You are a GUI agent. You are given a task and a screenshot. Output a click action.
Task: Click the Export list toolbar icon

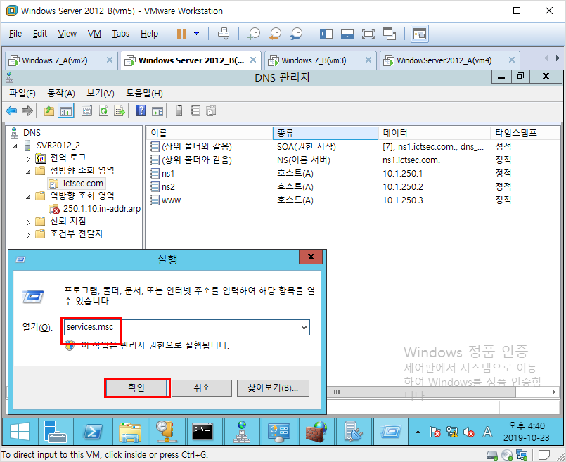120,111
